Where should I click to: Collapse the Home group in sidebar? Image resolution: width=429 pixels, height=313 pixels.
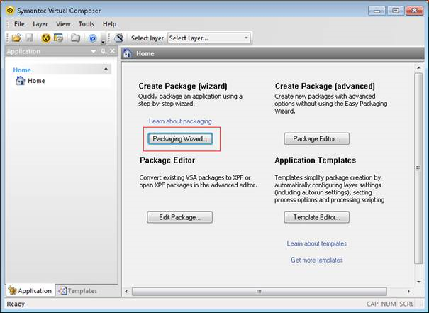pyautogui.click(x=106, y=69)
